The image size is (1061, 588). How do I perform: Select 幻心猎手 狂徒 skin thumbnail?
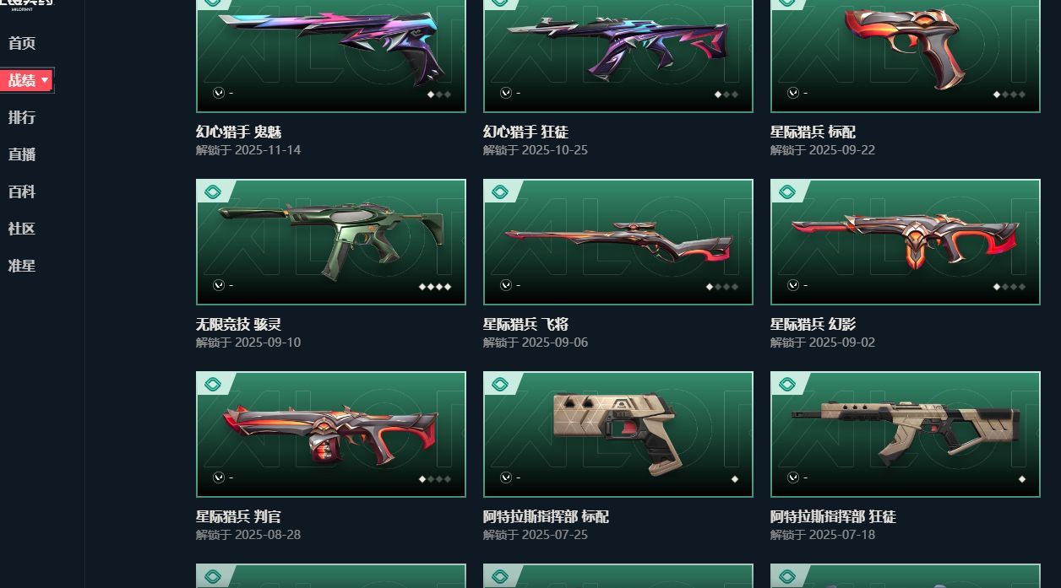point(618,54)
